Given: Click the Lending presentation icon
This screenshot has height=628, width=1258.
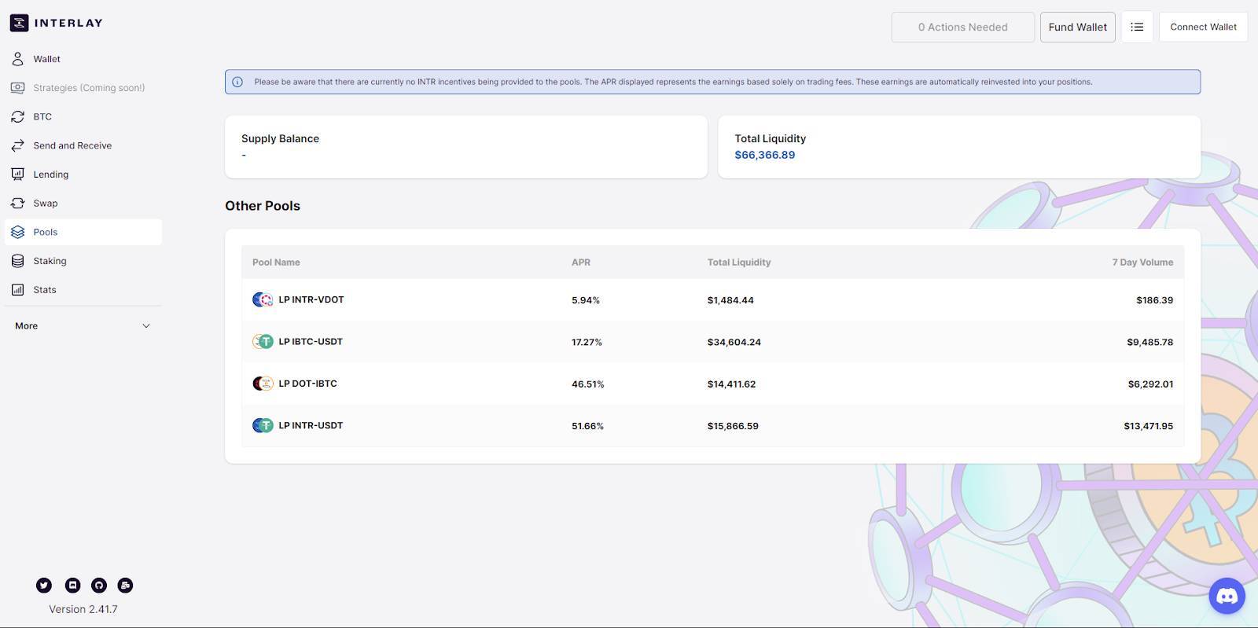Looking at the screenshot, I should click(17, 174).
